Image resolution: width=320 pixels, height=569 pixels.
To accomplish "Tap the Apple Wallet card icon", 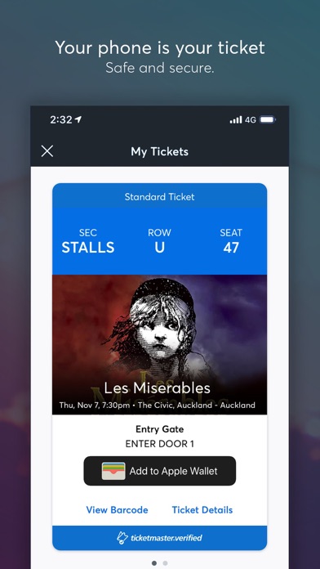I will [x=113, y=471].
